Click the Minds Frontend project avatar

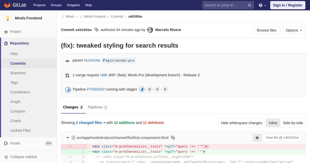(8, 18)
